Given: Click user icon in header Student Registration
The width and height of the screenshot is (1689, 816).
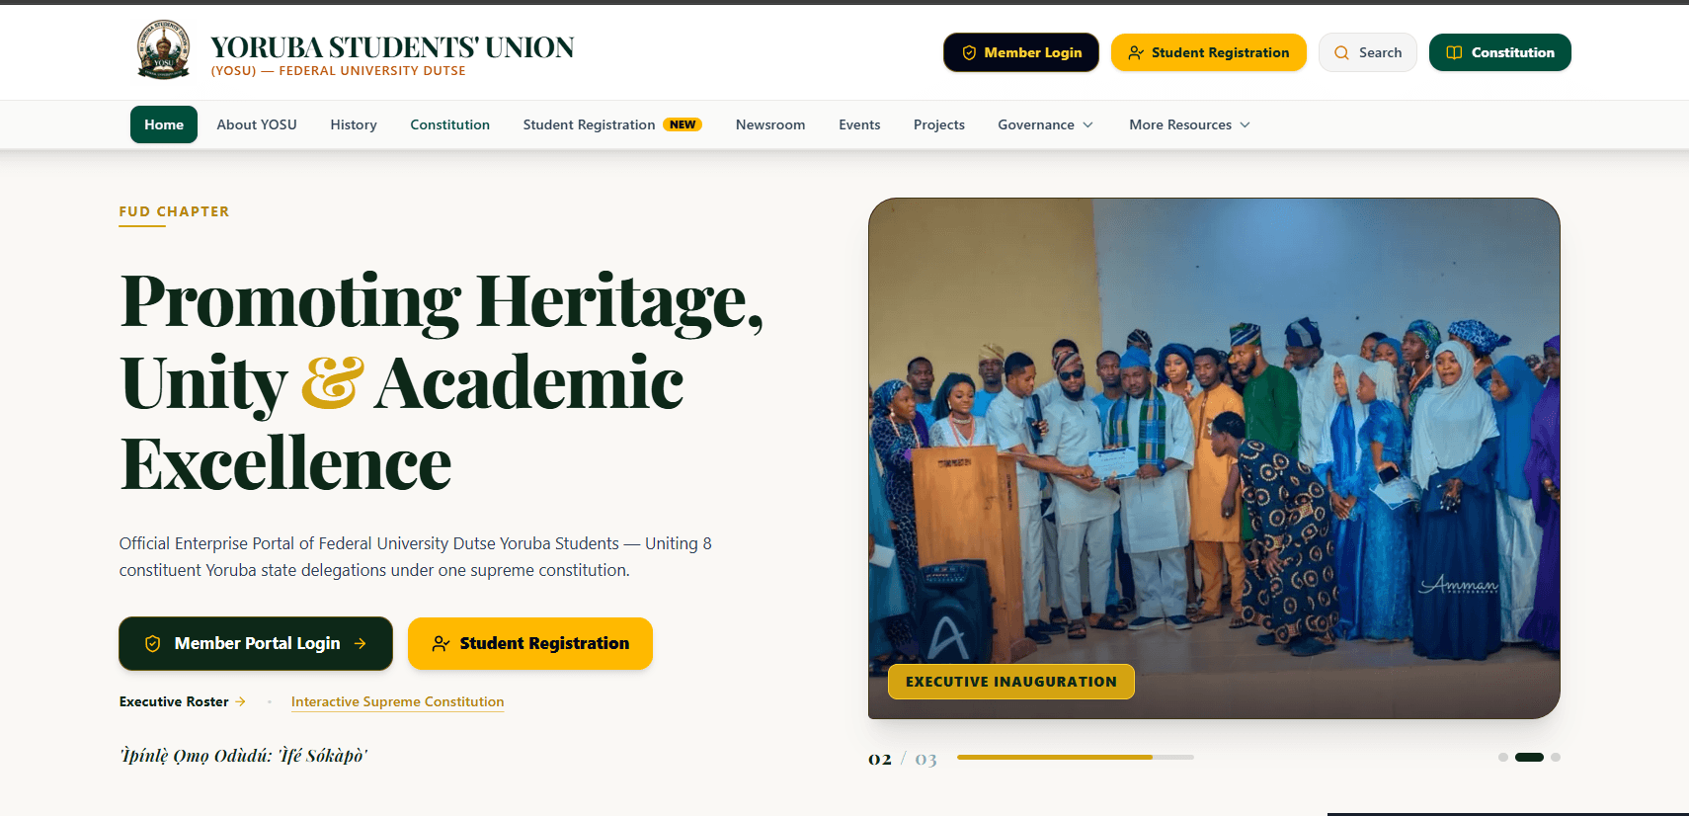Looking at the screenshot, I should [1136, 53].
